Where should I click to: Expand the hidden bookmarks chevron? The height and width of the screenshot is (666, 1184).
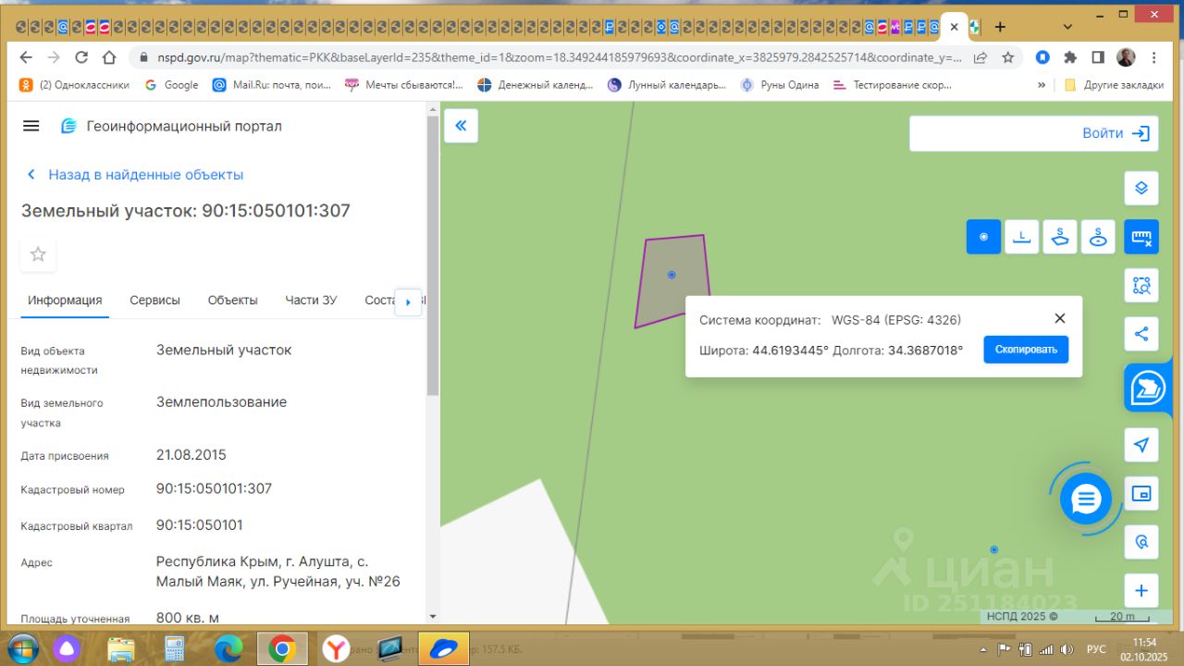1042,85
